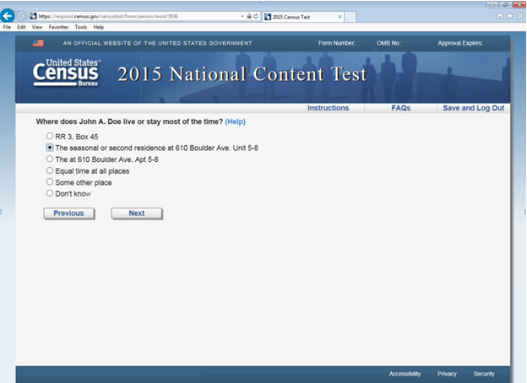Click the security lock icon in address bar
This screenshot has height=383, width=527.
(249, 16)
